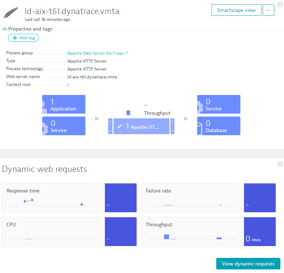Click the right arrow before Service and Database tiles
This screenshot has height=273, width=284.
(186, 118)
